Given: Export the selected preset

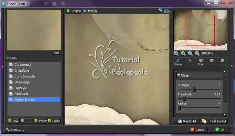Looking at the screenshot, I should (x=54, y=121).
